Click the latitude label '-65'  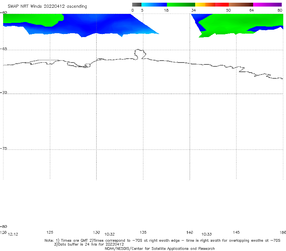[x=3, y=49]
